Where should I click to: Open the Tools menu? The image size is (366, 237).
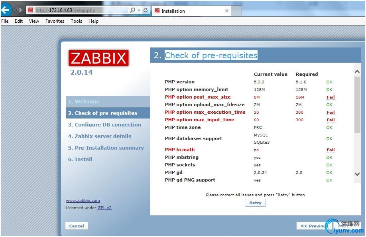(x=76, y=21)
